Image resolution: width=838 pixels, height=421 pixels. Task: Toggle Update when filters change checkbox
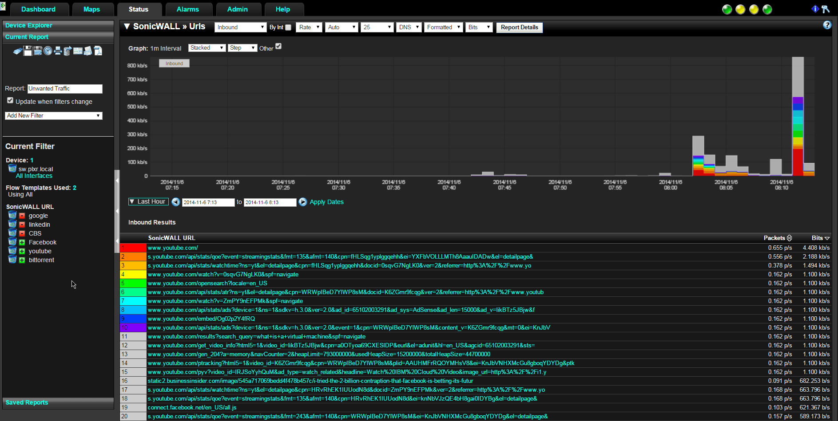(10, 101)
